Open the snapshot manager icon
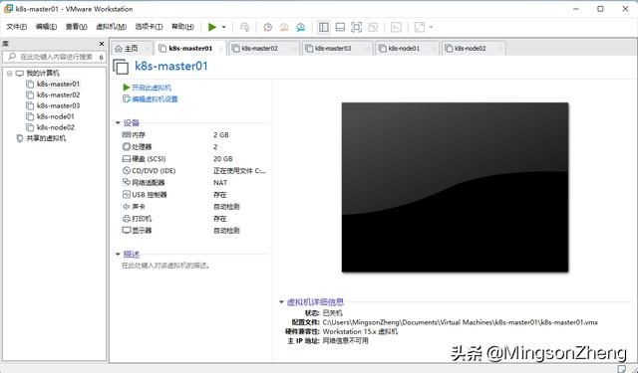 point(300,27)
